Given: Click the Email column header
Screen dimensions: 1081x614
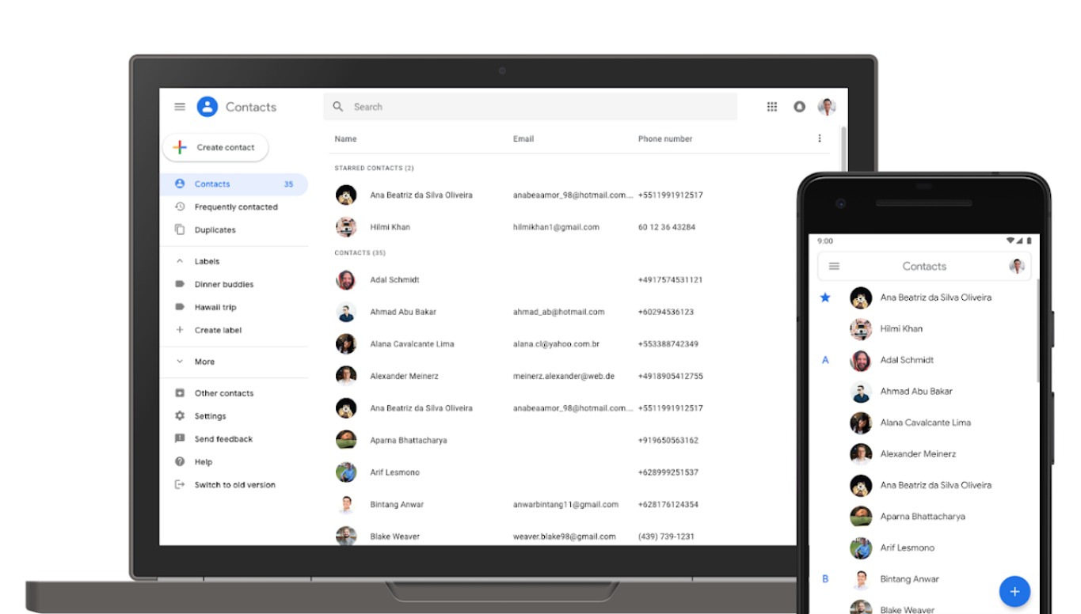Looking at the screenshot, I should coord(523,138).
